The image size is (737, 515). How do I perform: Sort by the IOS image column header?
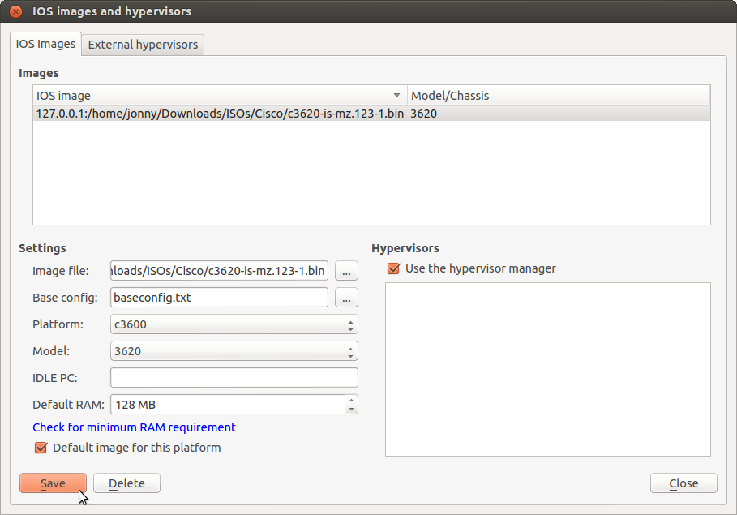[220, 96]
